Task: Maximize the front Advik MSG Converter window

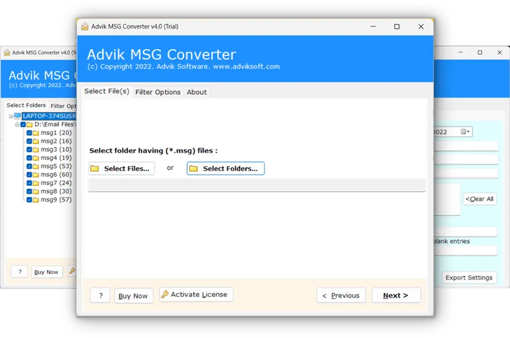Action: click(397, 26)
